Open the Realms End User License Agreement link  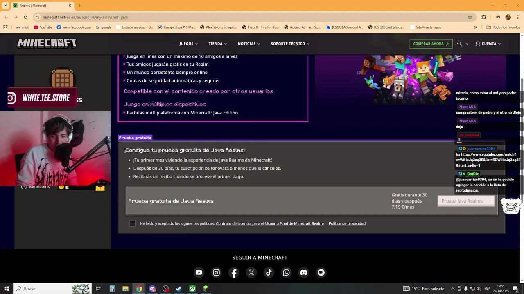click(270, 223)
